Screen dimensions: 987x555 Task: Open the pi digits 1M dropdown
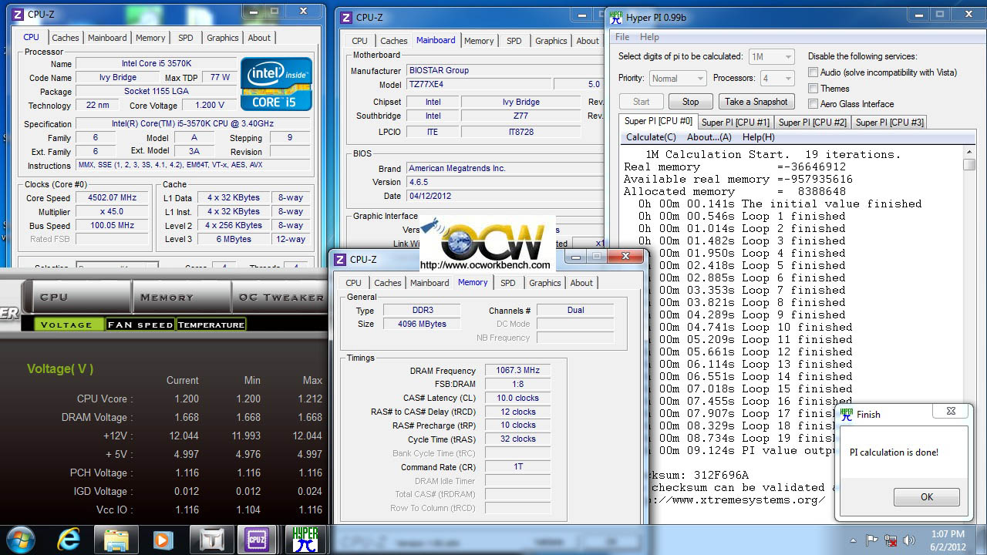pyautogui.click(x=771, y=56)
